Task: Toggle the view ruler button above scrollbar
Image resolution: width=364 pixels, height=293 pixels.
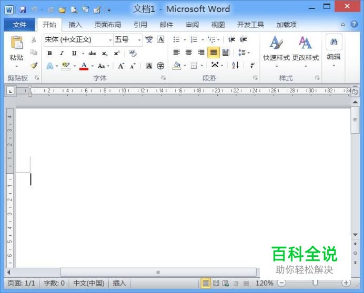Action: click(355, 92)
